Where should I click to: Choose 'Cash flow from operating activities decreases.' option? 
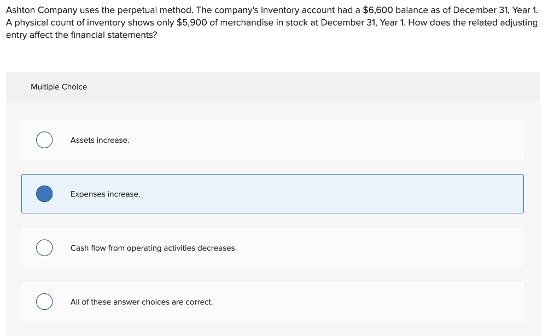click(44, 247)
